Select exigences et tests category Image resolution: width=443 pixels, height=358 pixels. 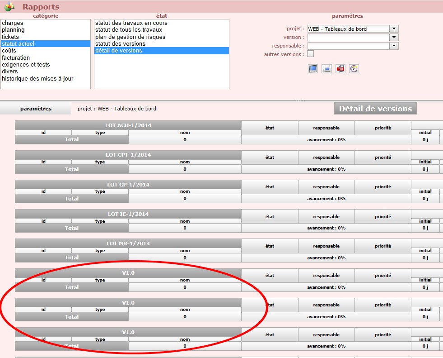(x=26, y=65)
